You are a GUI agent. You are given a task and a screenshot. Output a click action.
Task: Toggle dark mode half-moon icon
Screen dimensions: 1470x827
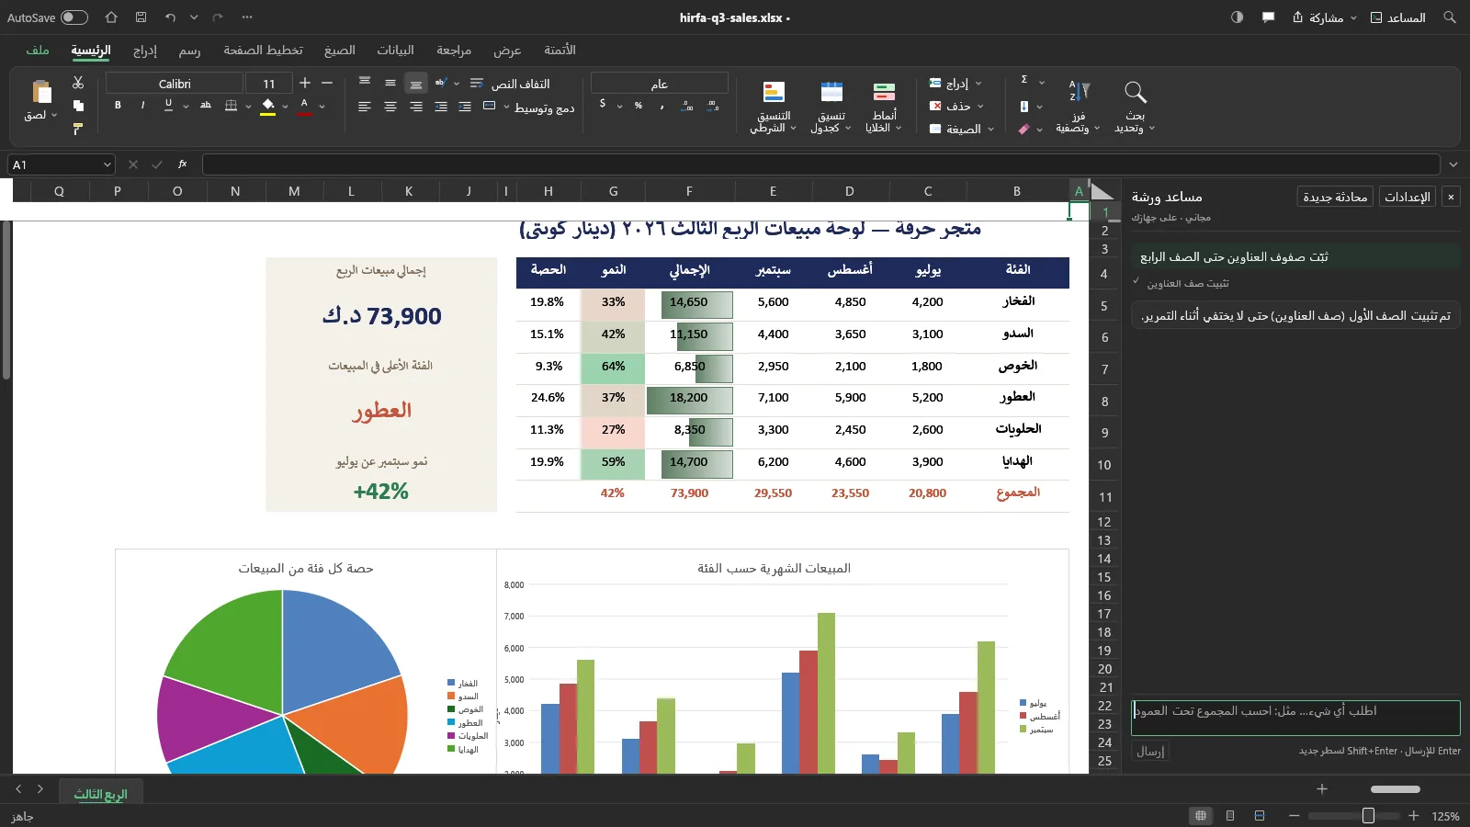click(1237, 17)
